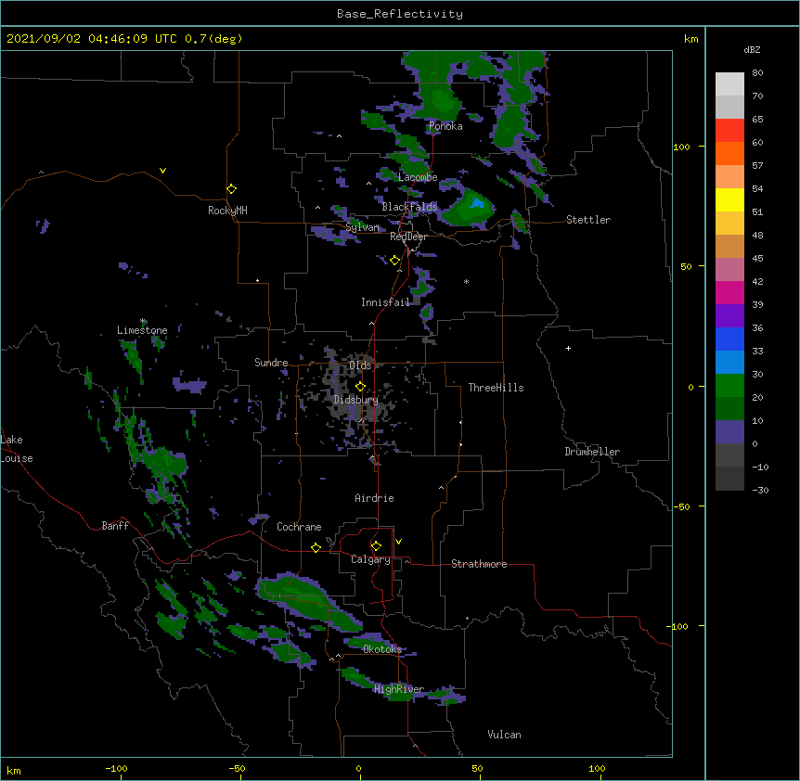Image resolution: width=800 pixels, height=781 pixels.
Task: Click the slate purple 10-0 dBZ swatch
Action: point(729,432)
